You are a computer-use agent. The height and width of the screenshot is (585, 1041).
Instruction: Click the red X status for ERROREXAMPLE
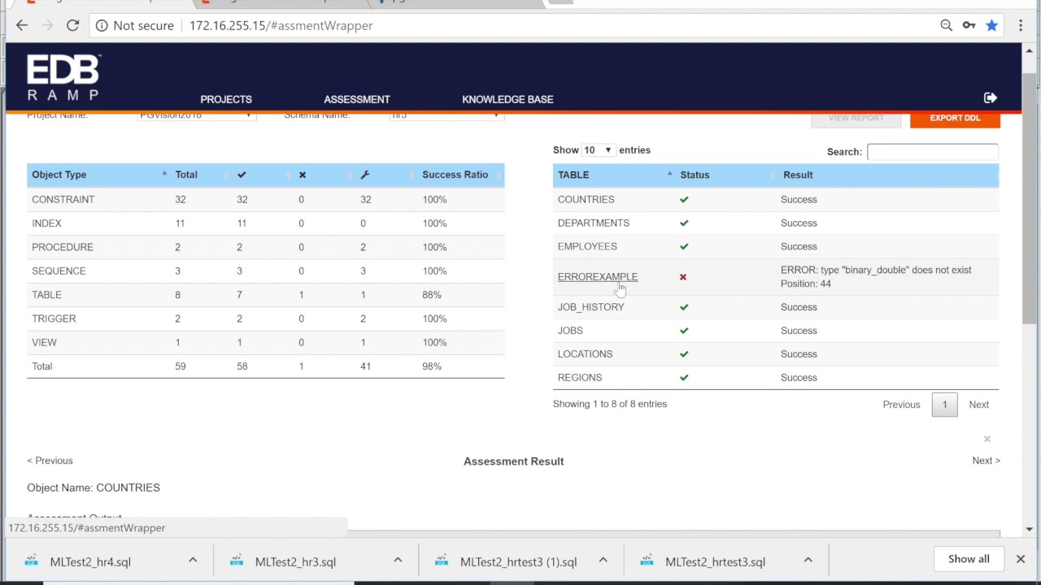point(683,277)
